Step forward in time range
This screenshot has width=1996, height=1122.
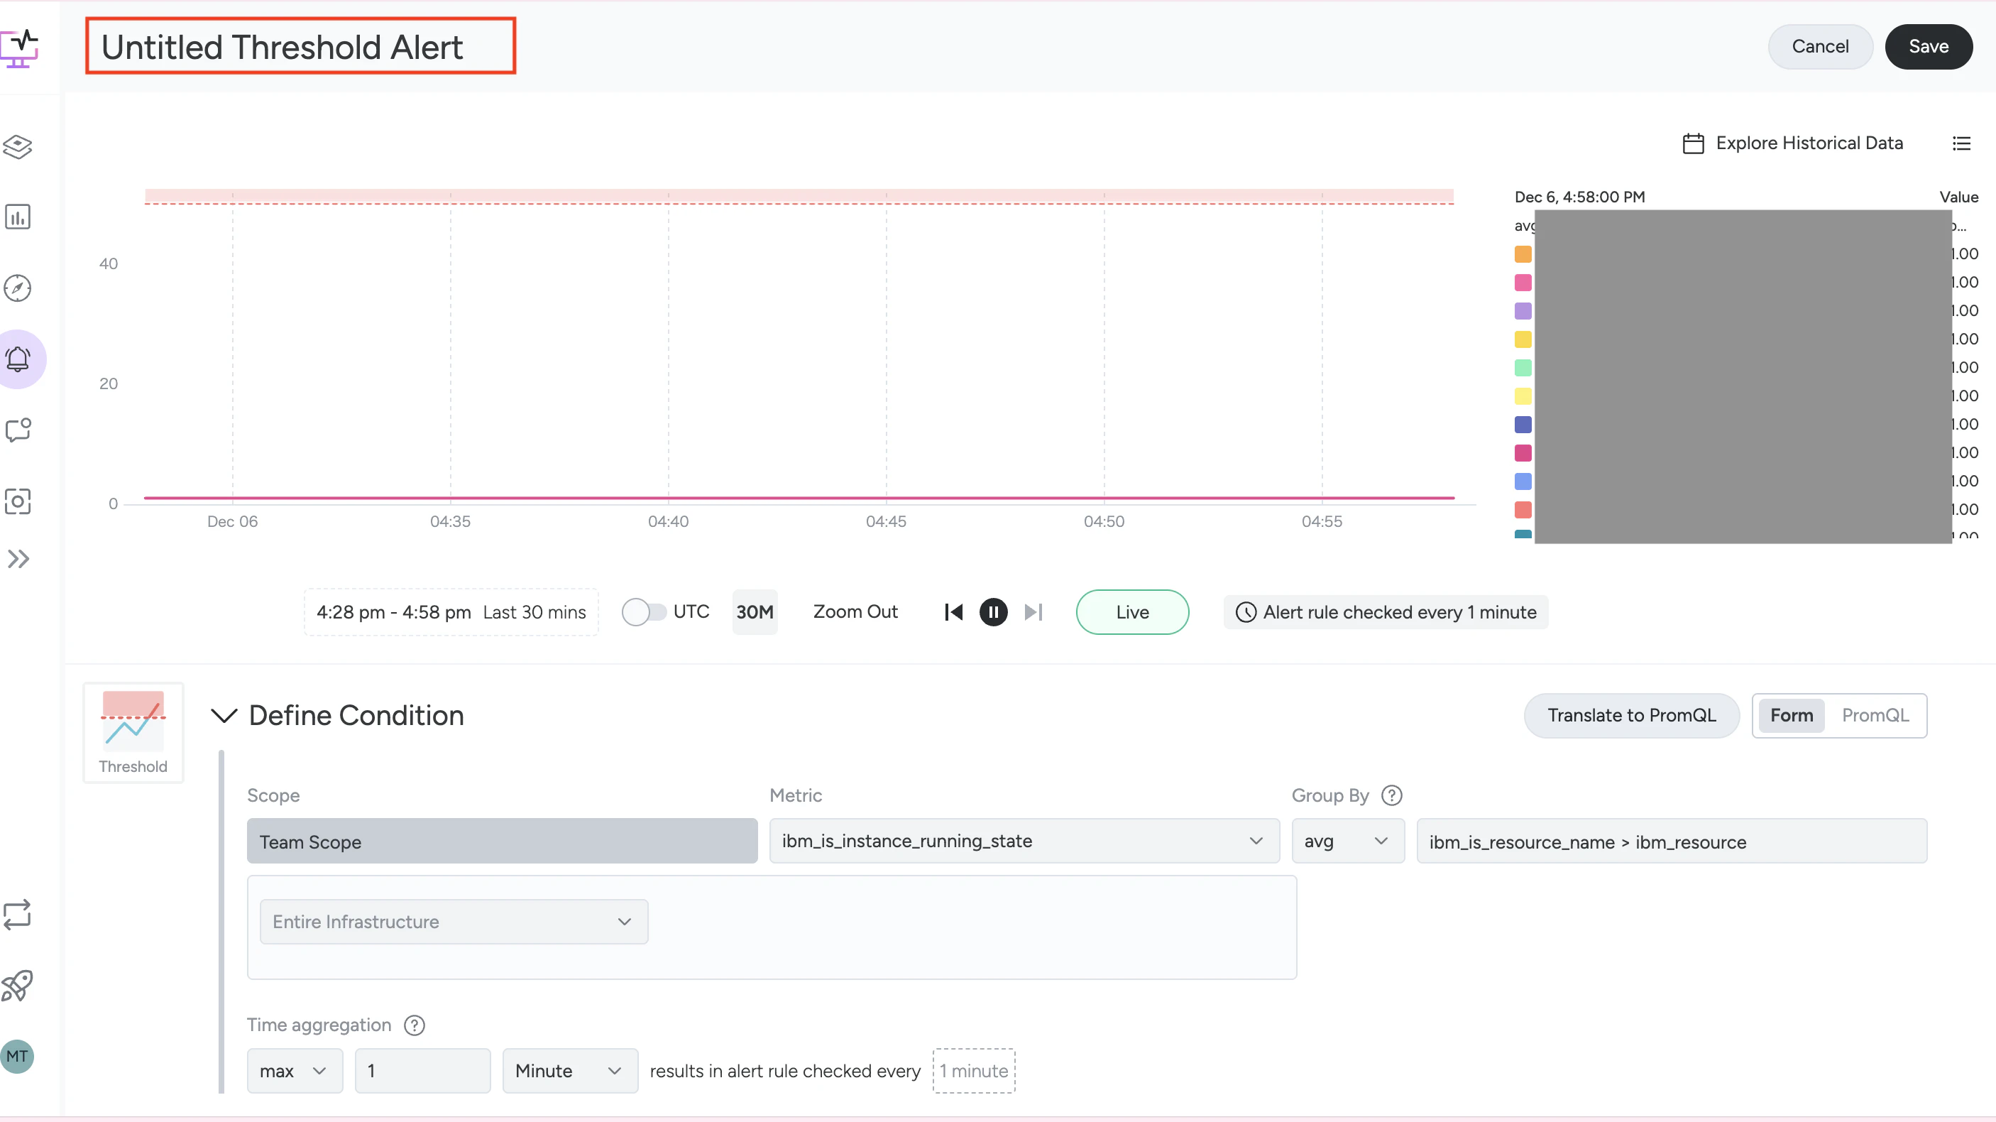pos(1033,612)
